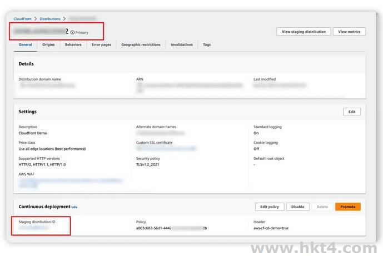Open the General tab
The width and height of the screenshot is (383, 256).
pyautogui.click(x=25, y=44)
